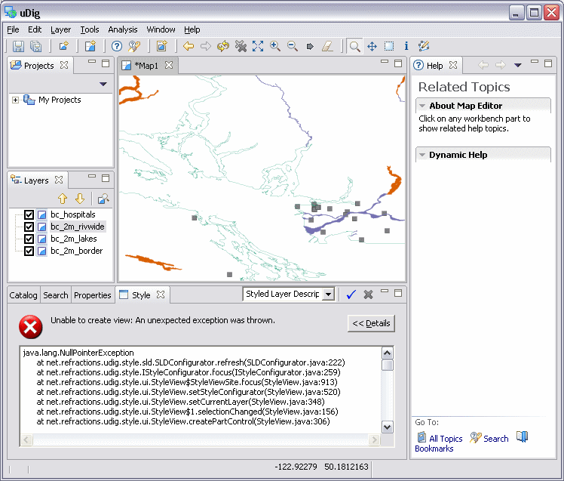The height and width of the screenshot is (481, 564).
Task: Click the zoom in magnifier icon
Action: click(275, 46)
